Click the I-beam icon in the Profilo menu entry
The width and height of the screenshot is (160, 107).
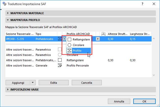69,51
